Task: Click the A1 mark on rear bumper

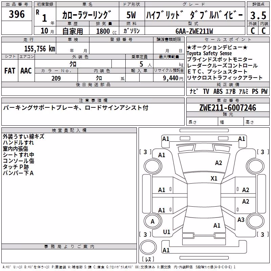Action: pyautogui.click(x=166, y=250)
